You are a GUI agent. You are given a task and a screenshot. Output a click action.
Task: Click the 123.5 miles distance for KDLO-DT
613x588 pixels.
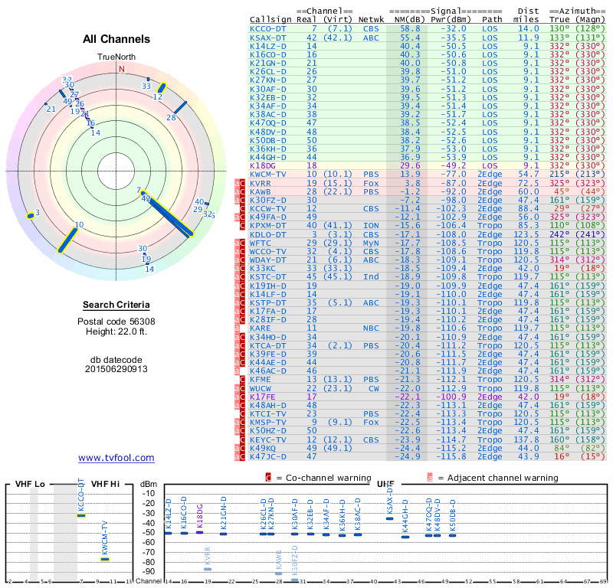pos(526,234)
